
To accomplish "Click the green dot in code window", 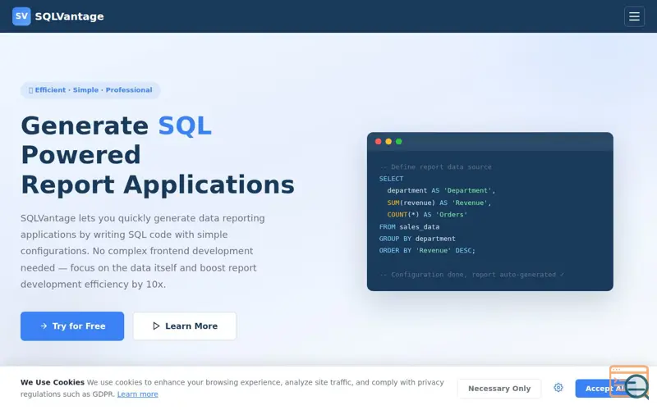I will click(399, 141).
